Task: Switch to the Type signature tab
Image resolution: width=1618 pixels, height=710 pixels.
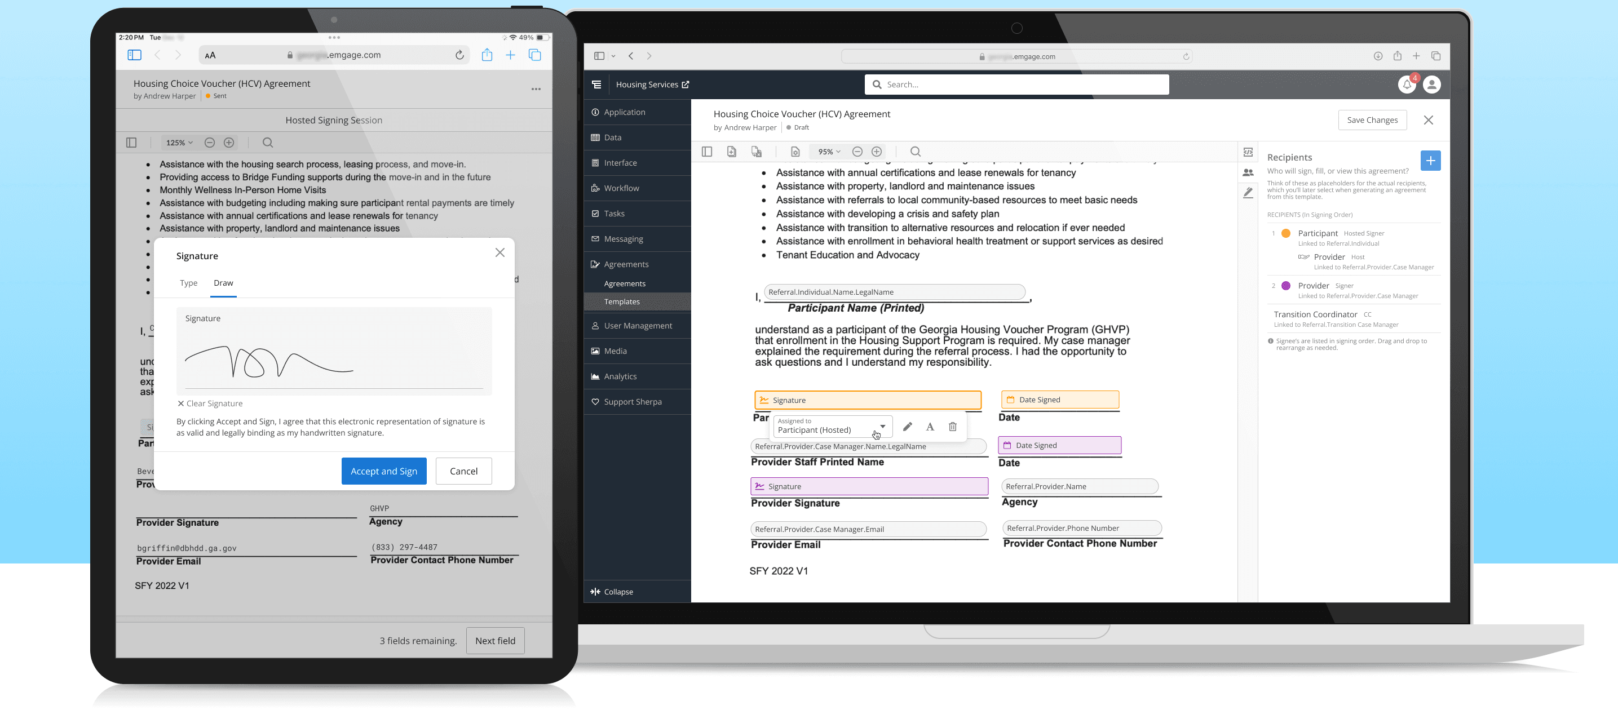Action: pyautogui.click(x=188, y=283)
